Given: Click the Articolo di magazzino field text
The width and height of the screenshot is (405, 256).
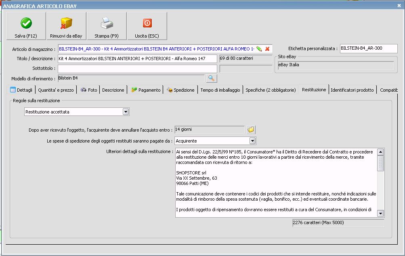Looking at the screenshot, I should click(157, 49).
